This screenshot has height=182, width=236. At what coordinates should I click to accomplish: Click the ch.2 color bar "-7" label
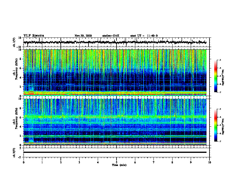click(x=220, y=141)
